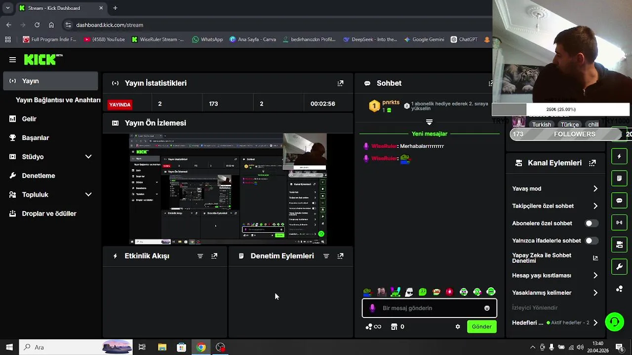Toggle Abonelere özel sohbet switch

(x=592, y=223)
